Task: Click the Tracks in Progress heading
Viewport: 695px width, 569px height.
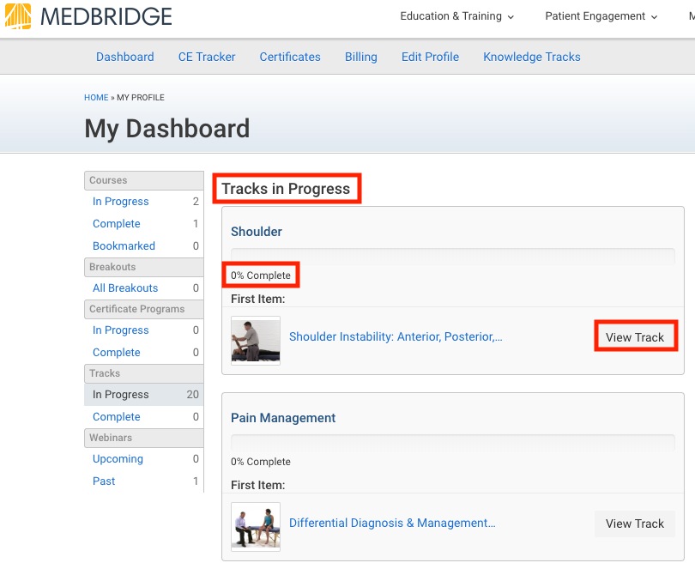Action: click(286, 189)
